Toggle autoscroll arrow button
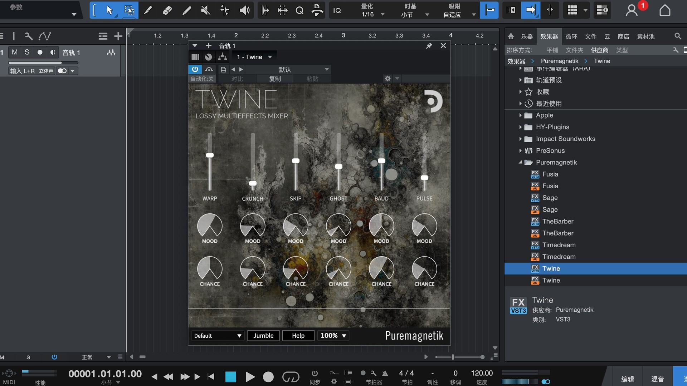The width and height of the screenshot is (687, 386). point(530,10)
